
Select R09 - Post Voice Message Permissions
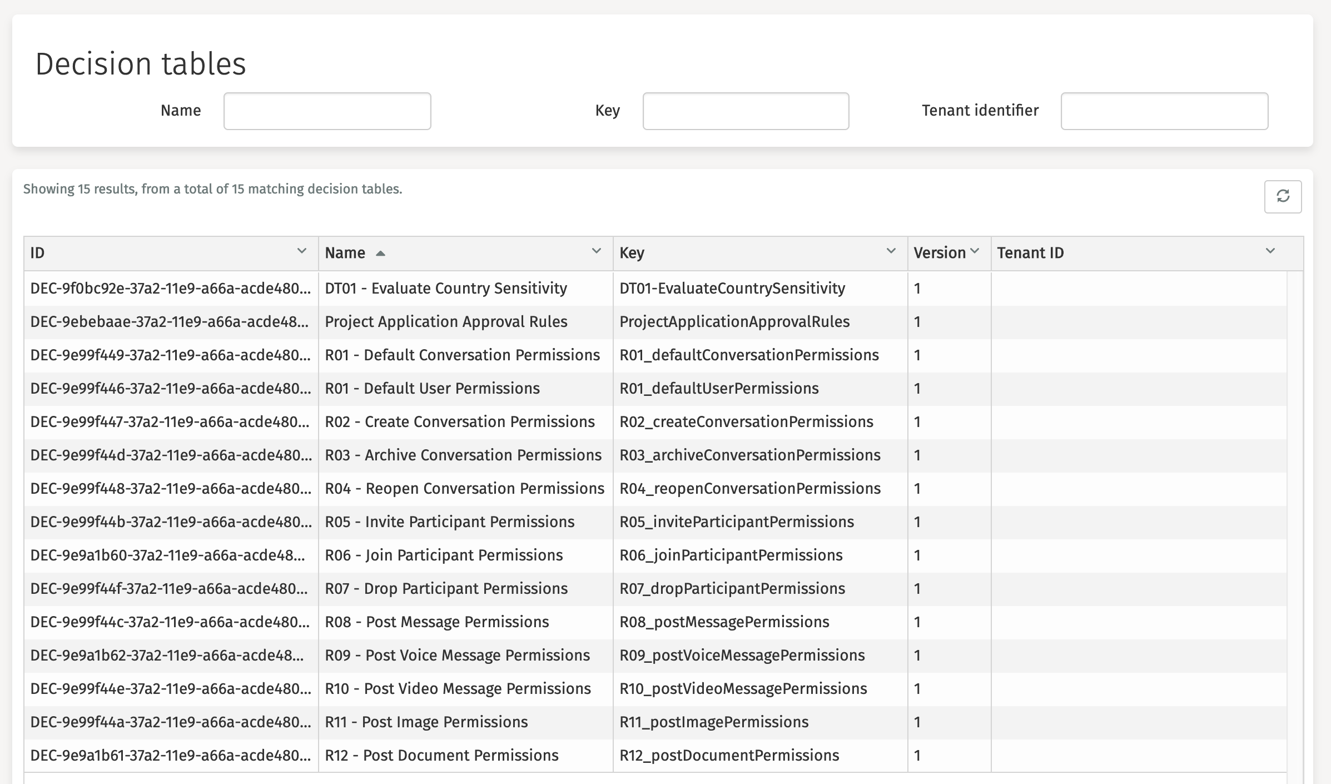point(457,655)
